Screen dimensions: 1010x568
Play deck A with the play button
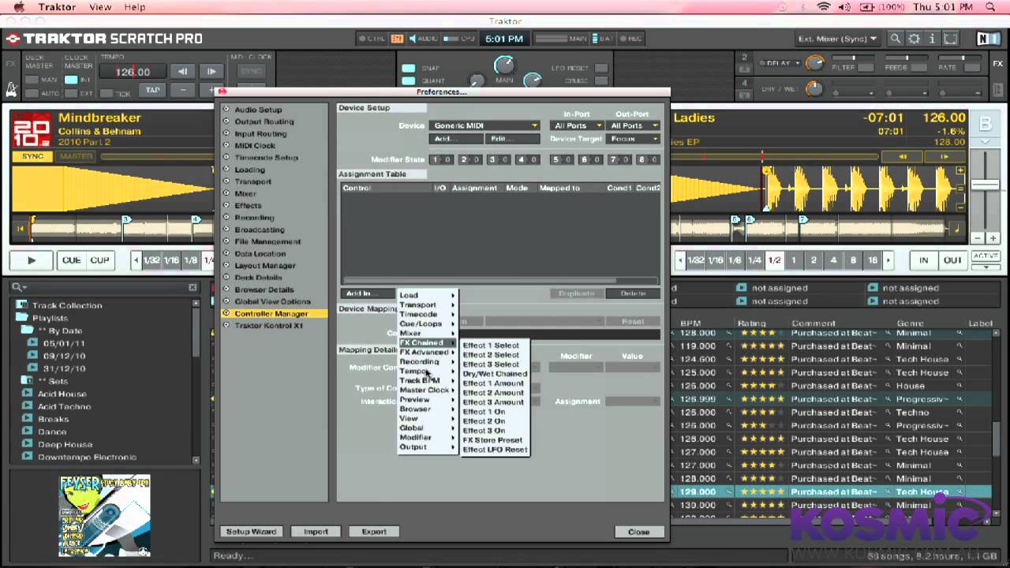32,260
